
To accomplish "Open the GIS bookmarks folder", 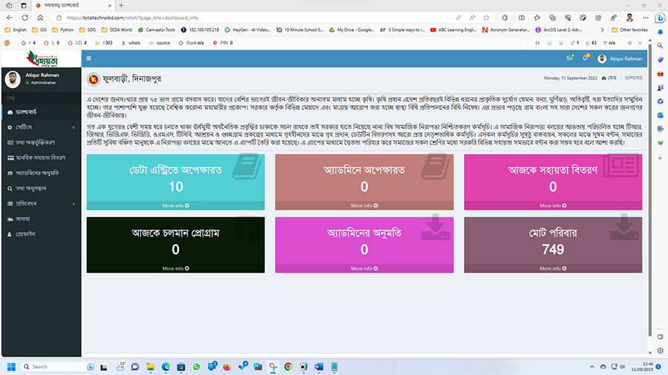I will pyautogui.click(x=39, y=30).
